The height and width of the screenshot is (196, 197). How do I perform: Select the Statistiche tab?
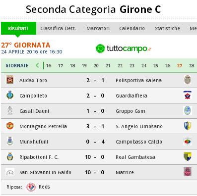point(167,28)
